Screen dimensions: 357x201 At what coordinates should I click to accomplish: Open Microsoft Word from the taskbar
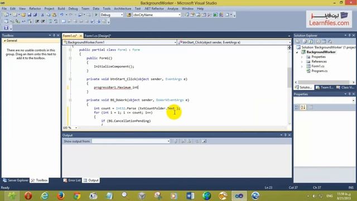[190, 196]
